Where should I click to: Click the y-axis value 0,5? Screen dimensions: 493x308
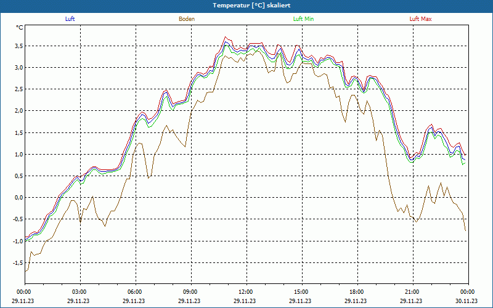point(19,176)
